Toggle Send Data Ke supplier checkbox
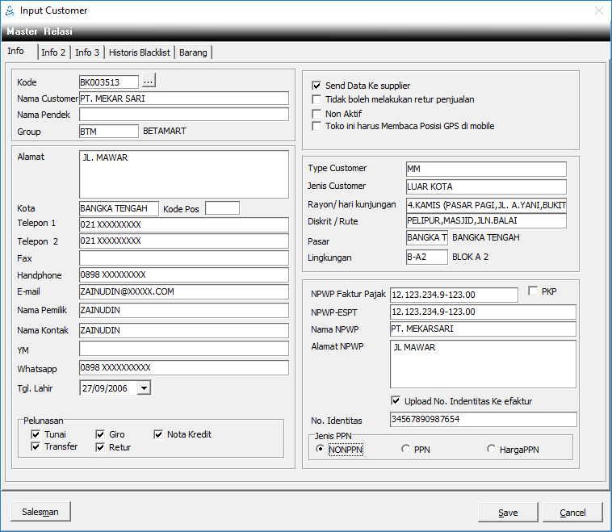The image size is (612, 532). point(316,86)
